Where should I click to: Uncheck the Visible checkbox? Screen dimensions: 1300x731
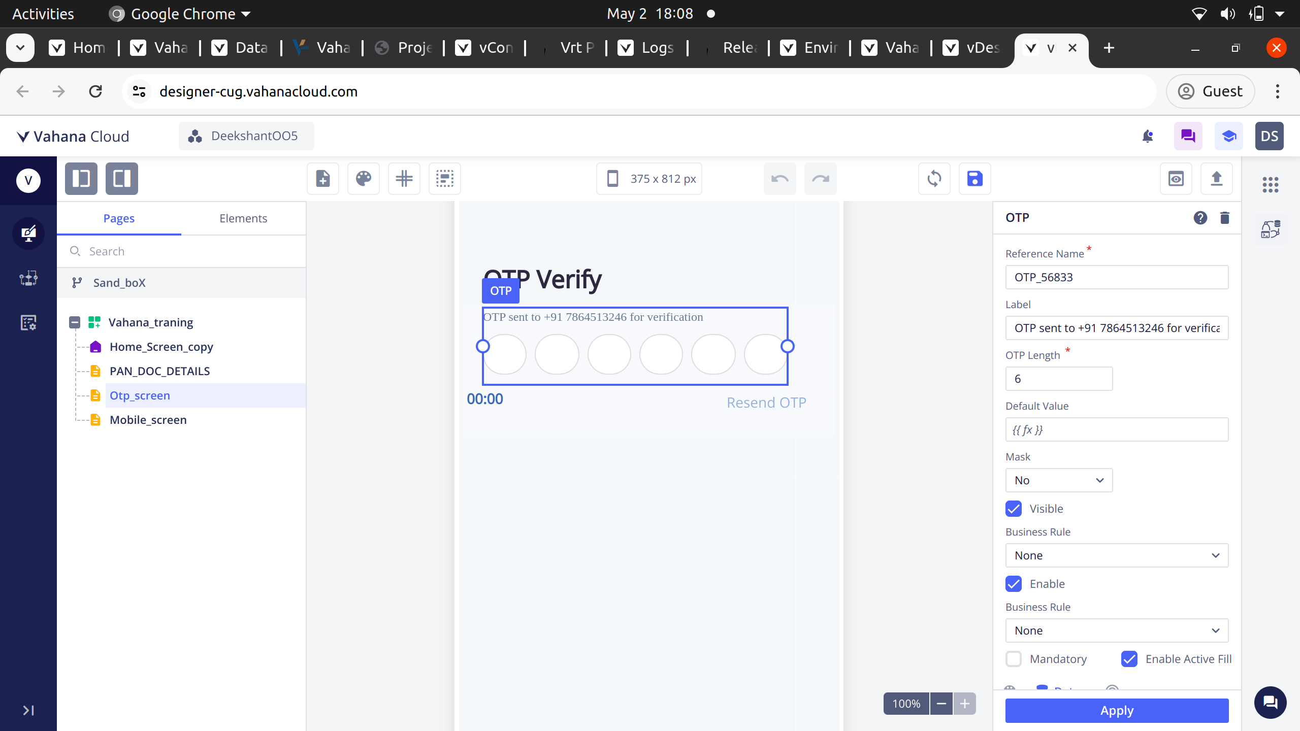pyautogui.click(x=1014, y=509)
